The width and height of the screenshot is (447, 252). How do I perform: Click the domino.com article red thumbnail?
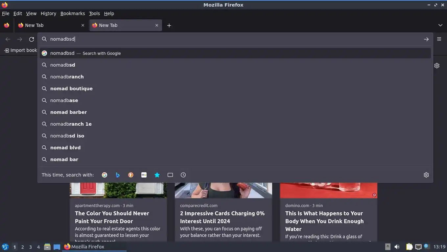pyautogui.click(x=329, y=190)
